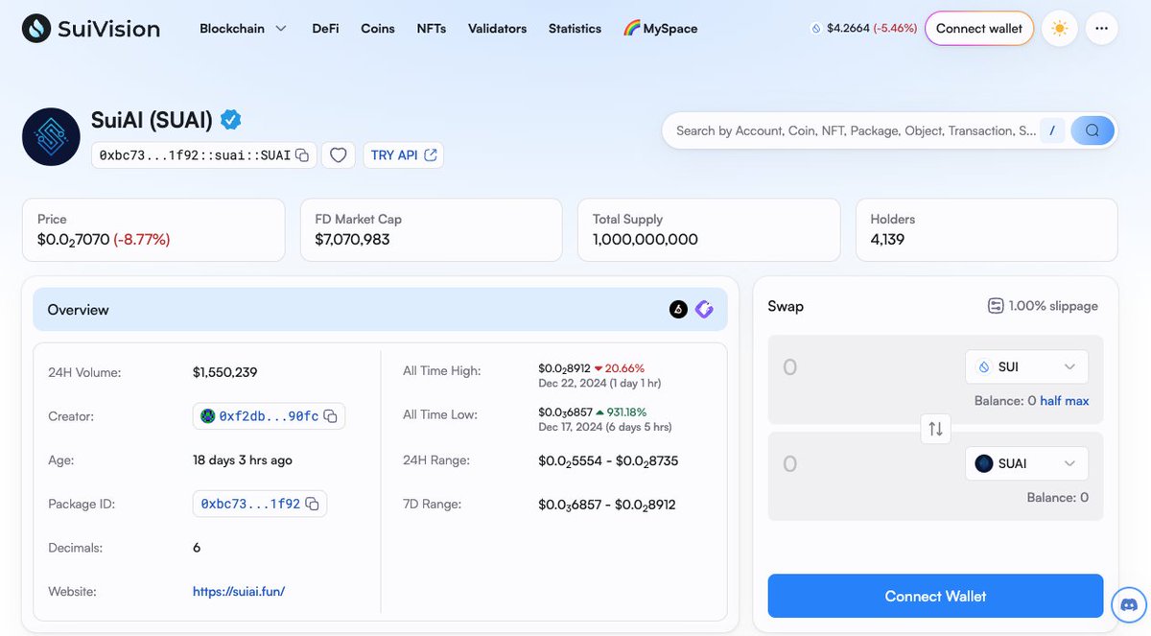Open the SUAI token selector dropdown

click(x=1026, y=463)
